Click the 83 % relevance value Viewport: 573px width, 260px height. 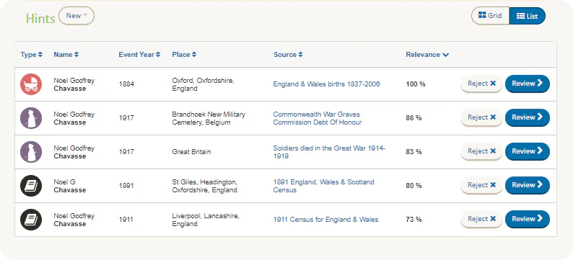[x=414, y=152]
